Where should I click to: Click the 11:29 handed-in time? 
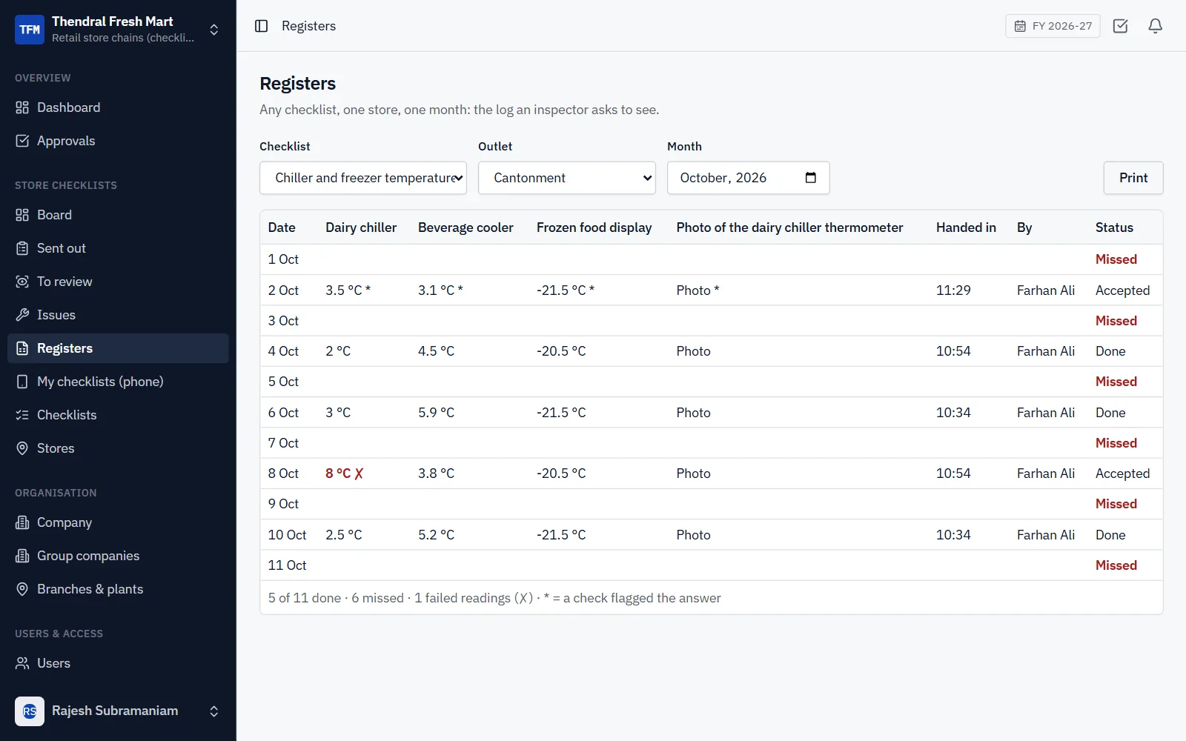953,290
